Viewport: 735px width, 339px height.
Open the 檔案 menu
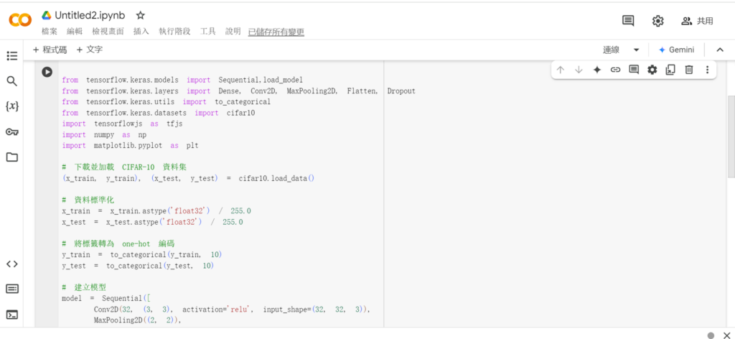click(x=50, y=32)
